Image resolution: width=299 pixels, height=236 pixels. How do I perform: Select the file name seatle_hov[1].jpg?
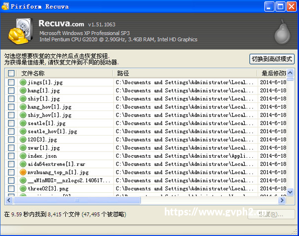point(52,132)
